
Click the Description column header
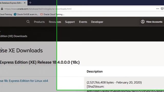point(95,72)
